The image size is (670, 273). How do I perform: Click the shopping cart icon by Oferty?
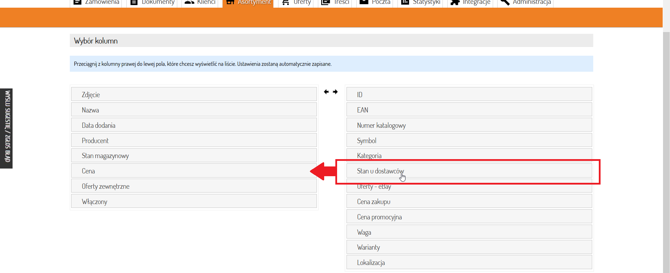tap(285, 2)
